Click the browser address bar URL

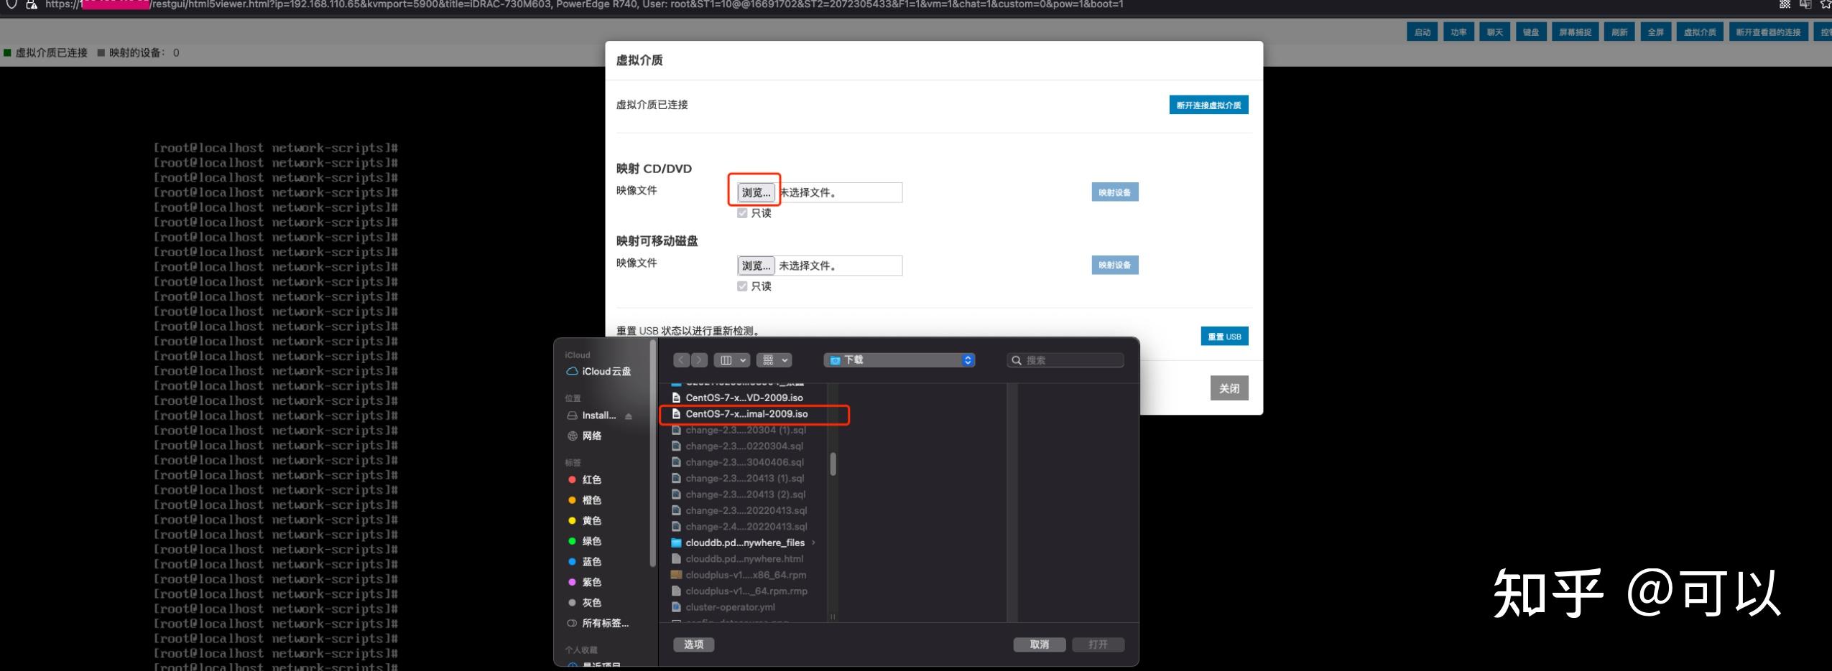(583, 4)
